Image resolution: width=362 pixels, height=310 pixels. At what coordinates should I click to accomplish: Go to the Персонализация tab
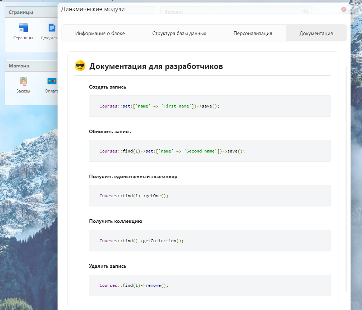tap(253, 33)
